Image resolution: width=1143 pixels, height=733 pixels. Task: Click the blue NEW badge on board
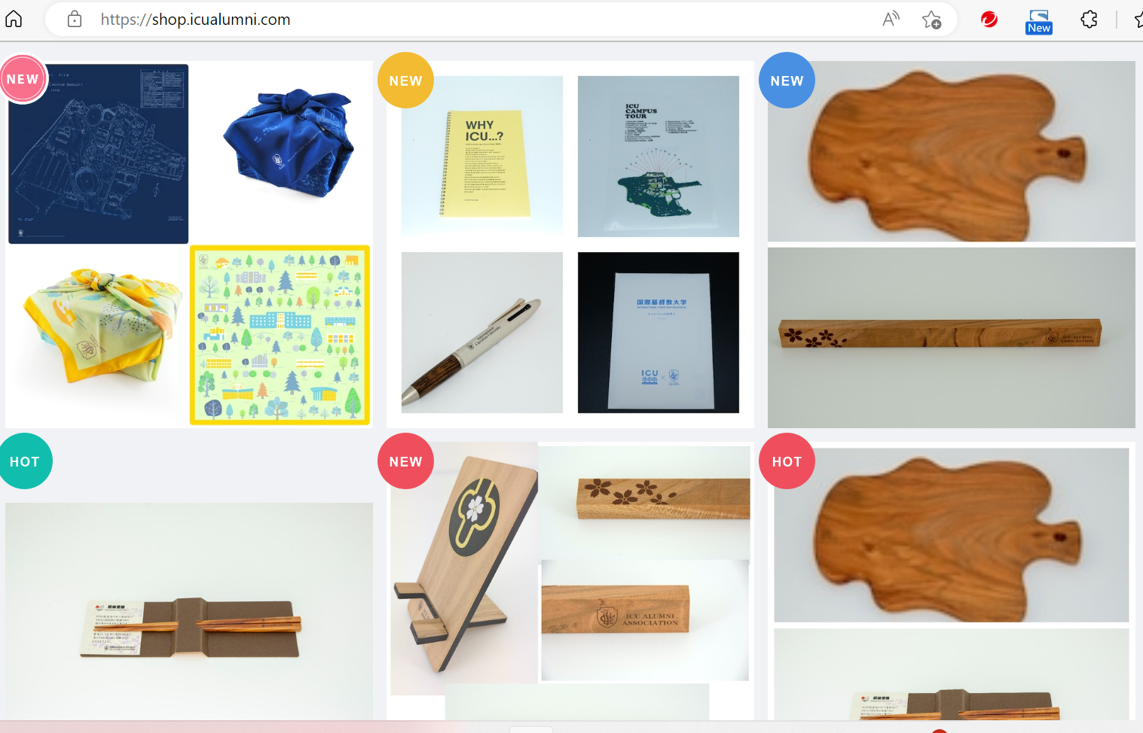click(787, 81)
